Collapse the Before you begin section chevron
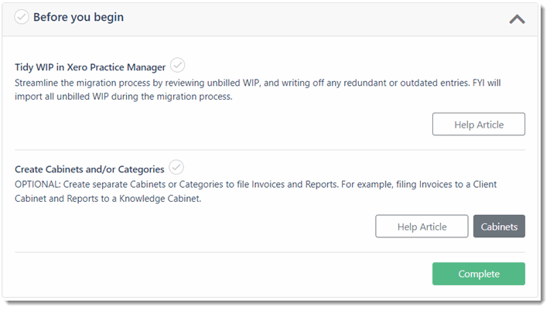The height and width of the screenshot is (310, 550). point(517,19)
